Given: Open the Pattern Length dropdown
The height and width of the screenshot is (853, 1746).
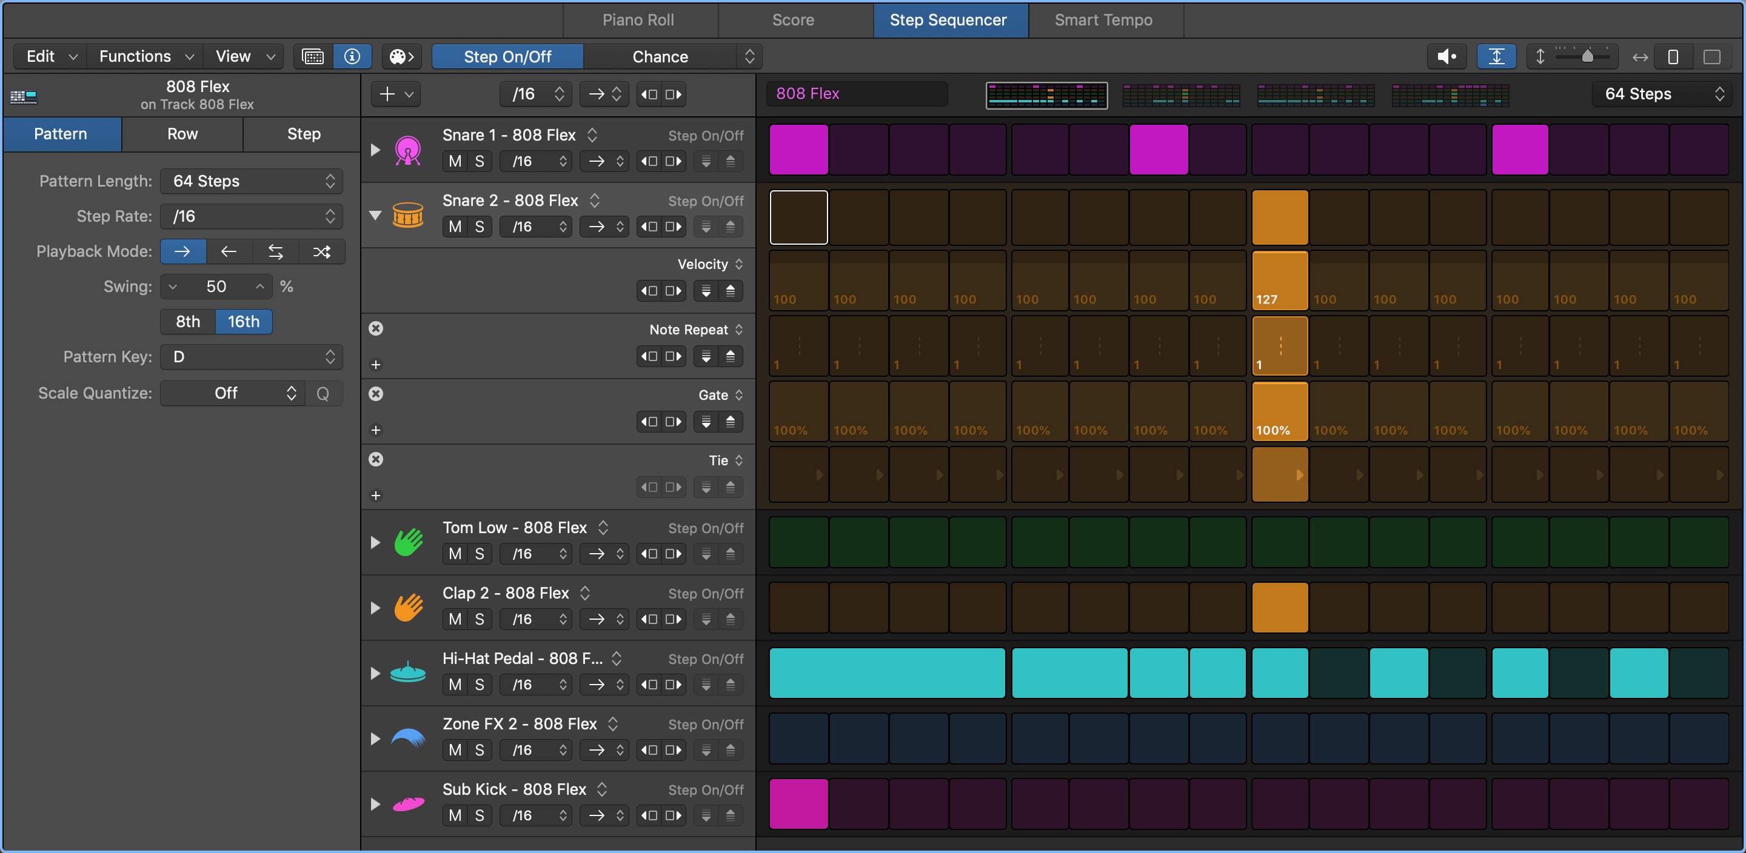Looking at the screenshot, I should click(x=251, y=181).
